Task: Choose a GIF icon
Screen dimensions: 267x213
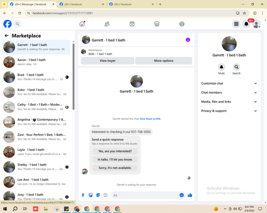Action: point(106,195)
